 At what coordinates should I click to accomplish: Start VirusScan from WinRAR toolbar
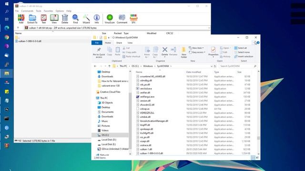(110, 19)
